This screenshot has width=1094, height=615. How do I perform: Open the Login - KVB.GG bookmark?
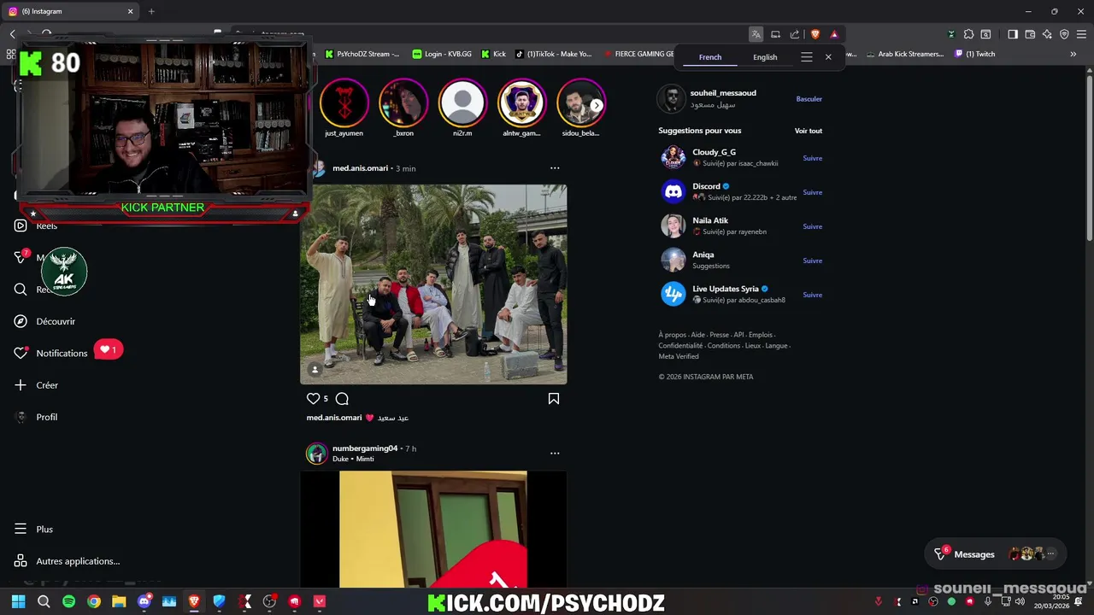click(442, 54)
